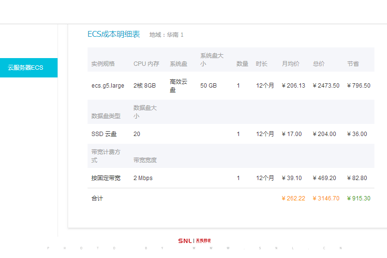
Task: Click the 高效云盘 system disk cell
Action: [x=178, y=86]
